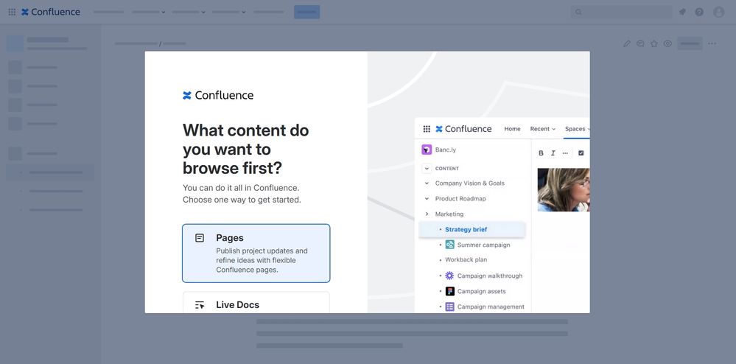Image resolution: width=736 pixels, height=364 pixels.
Task: Click the Confluence logo in the preview illustration
Action: pos(463,129)
